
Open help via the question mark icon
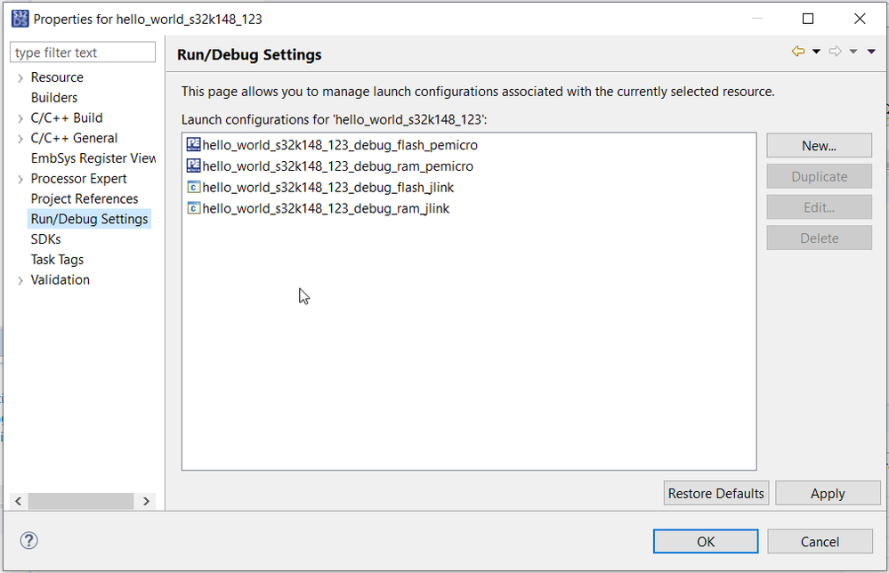click(x=29, y=541)
